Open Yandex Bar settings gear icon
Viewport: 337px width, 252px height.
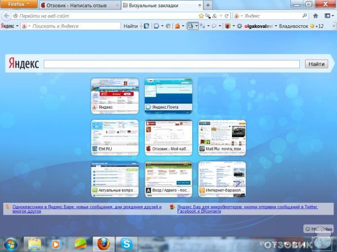(240, 26)
